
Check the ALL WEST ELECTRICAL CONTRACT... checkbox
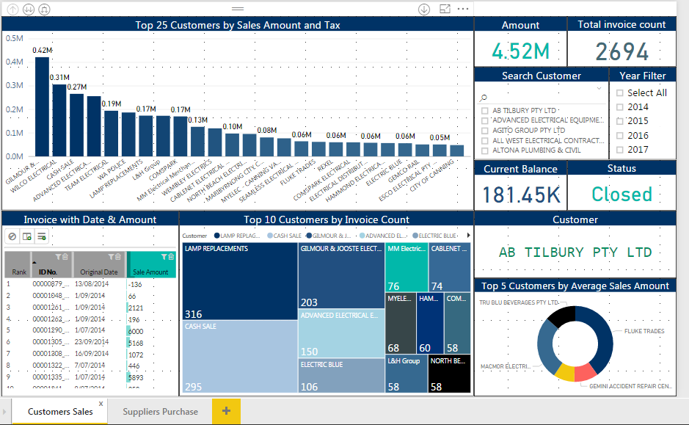click(485, 141)
